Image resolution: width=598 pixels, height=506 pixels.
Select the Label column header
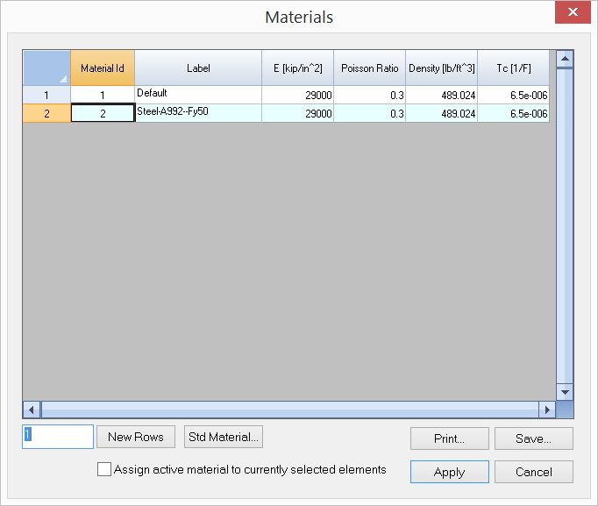(x=198, y=68)
